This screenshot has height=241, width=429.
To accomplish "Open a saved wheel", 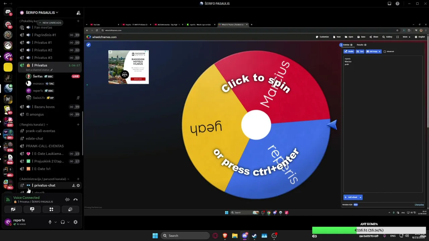I will (349, 37).
